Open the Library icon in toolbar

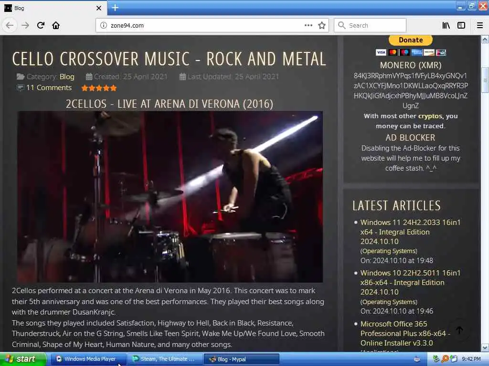[x=446, y=25]
